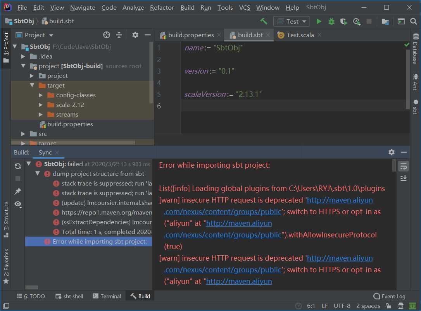Viewport: 421px width, 311px height.
Task: Click the green T icon in the status bar
Action: click(412, 306)
